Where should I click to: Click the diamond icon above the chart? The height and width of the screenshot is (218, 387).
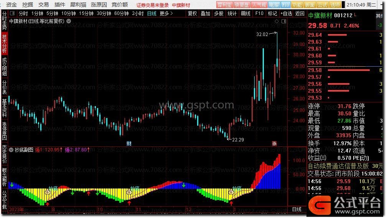click(277, 21)
